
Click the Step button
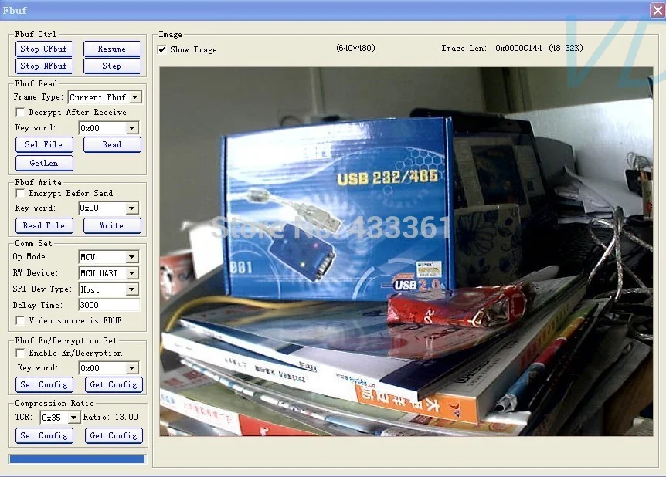click(112, 66)
